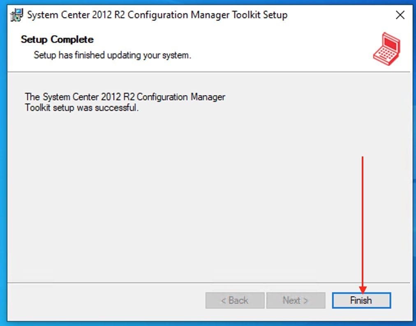This screenshot has width=416, height=326.
Task: Click "The System Center 2012 R2" message line
Action: [125, 97]
